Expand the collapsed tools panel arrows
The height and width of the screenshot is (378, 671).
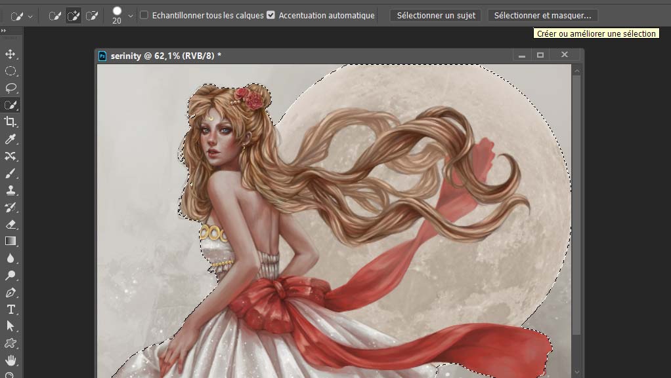click(4, 30)
